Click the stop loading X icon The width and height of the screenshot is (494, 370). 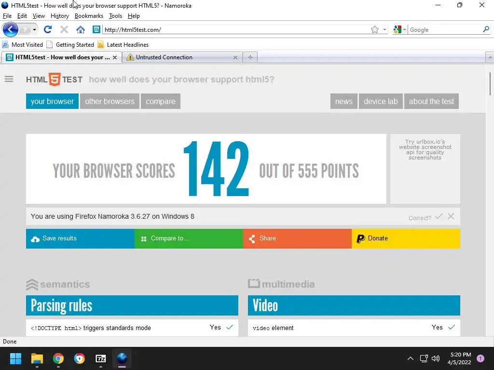click(64, 29)
